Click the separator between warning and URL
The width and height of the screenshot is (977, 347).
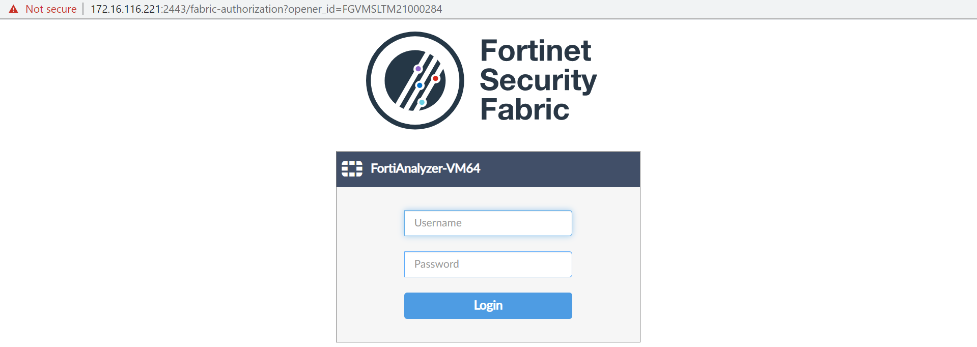[83, 9]
